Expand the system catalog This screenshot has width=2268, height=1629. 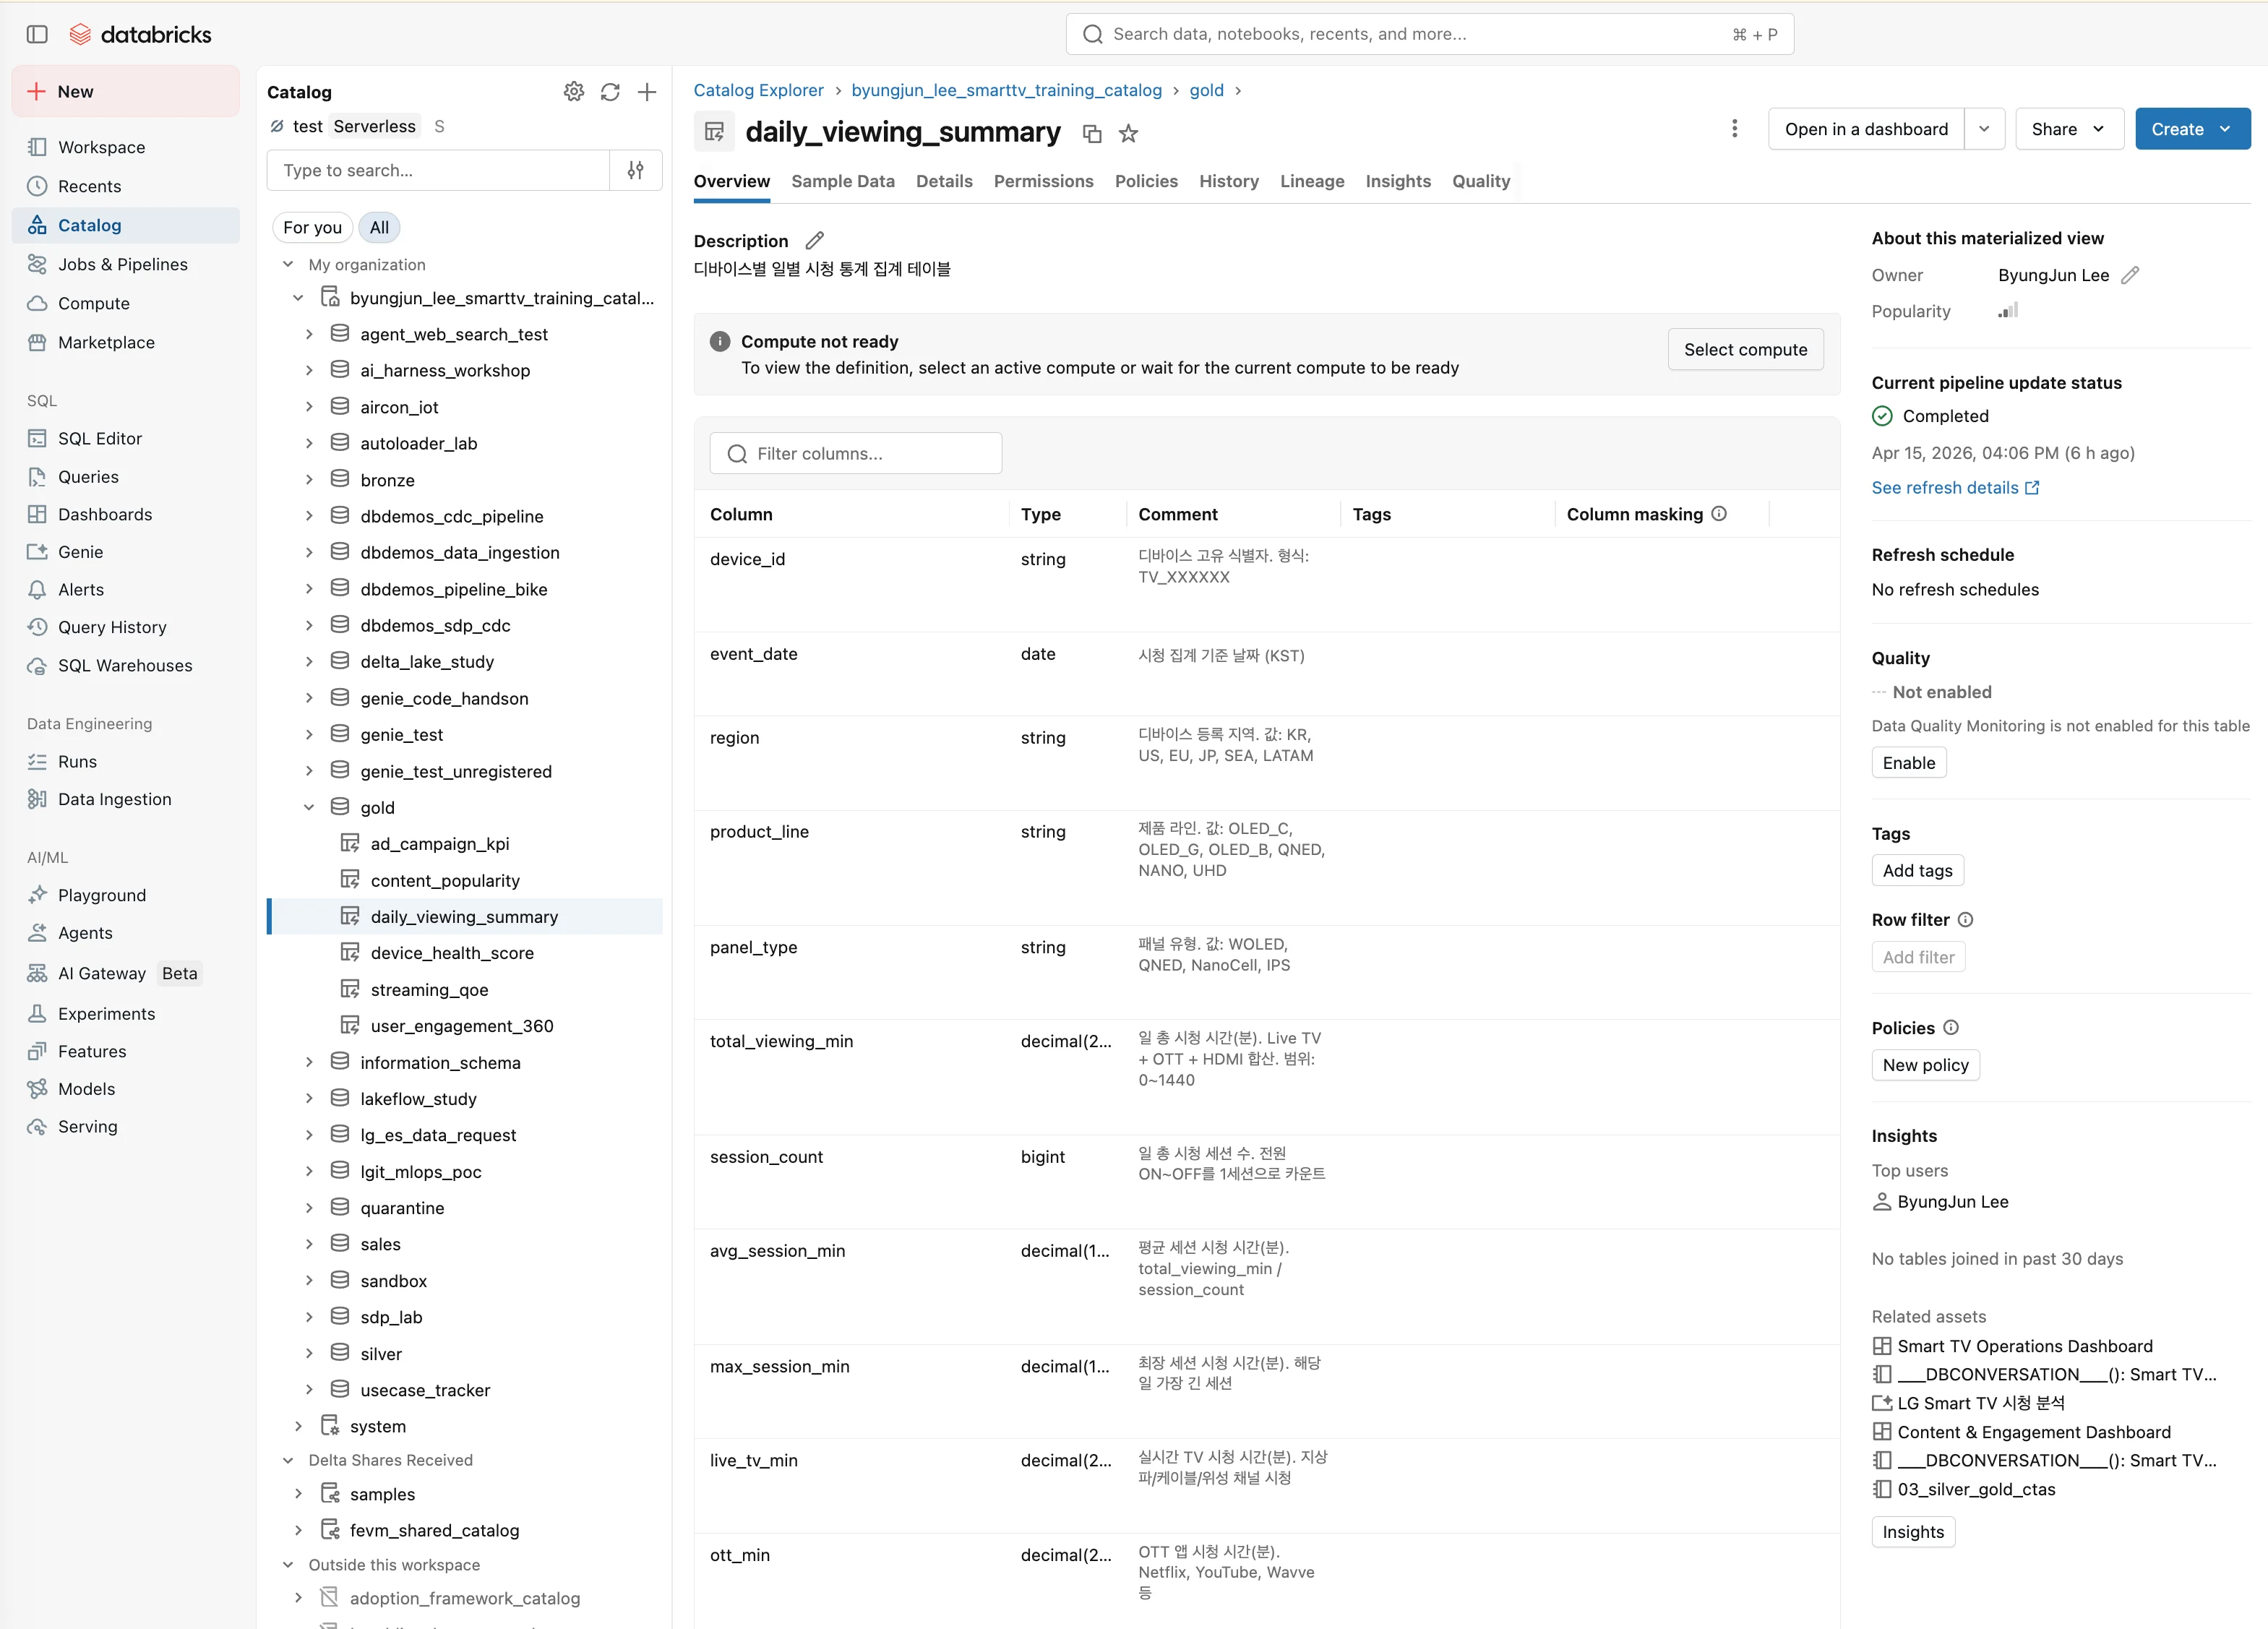pyautogui.click(x=298, y=1426)
